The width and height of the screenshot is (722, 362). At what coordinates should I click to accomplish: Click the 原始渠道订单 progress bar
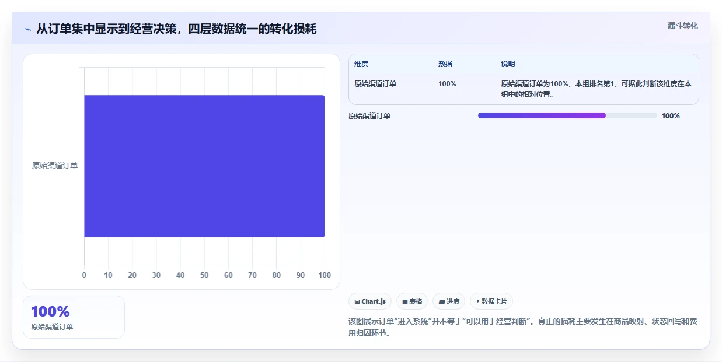point(567,115)
